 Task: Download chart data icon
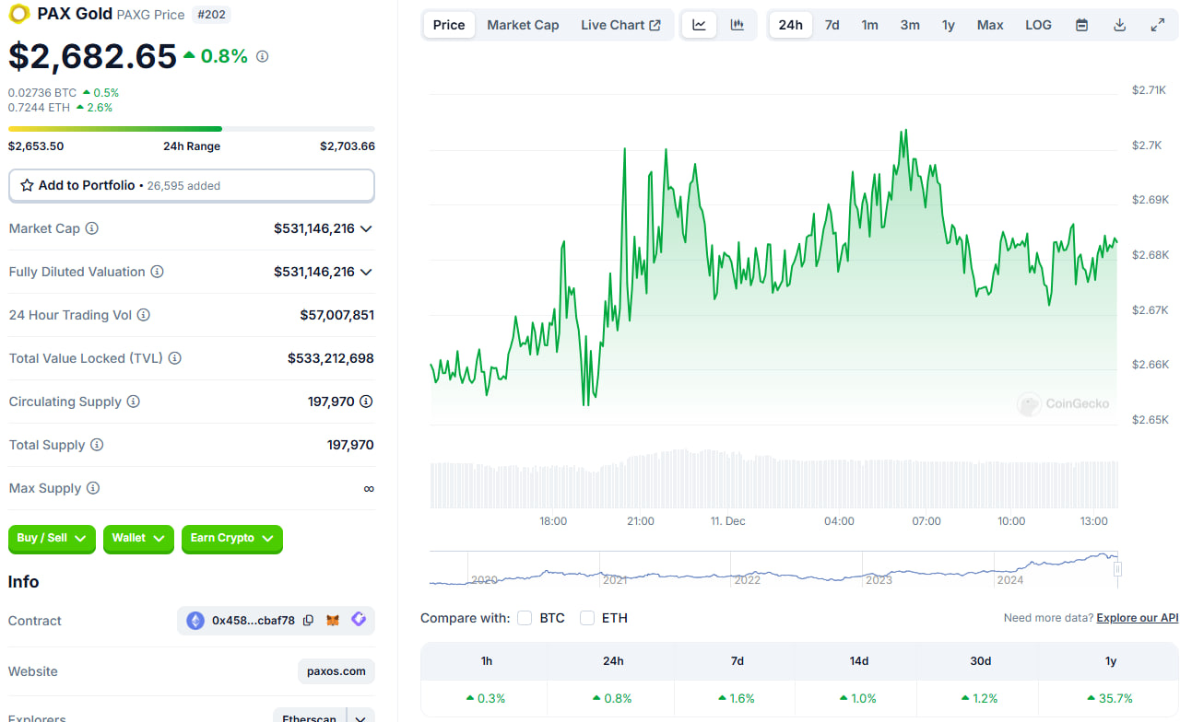pos(1119,25)
